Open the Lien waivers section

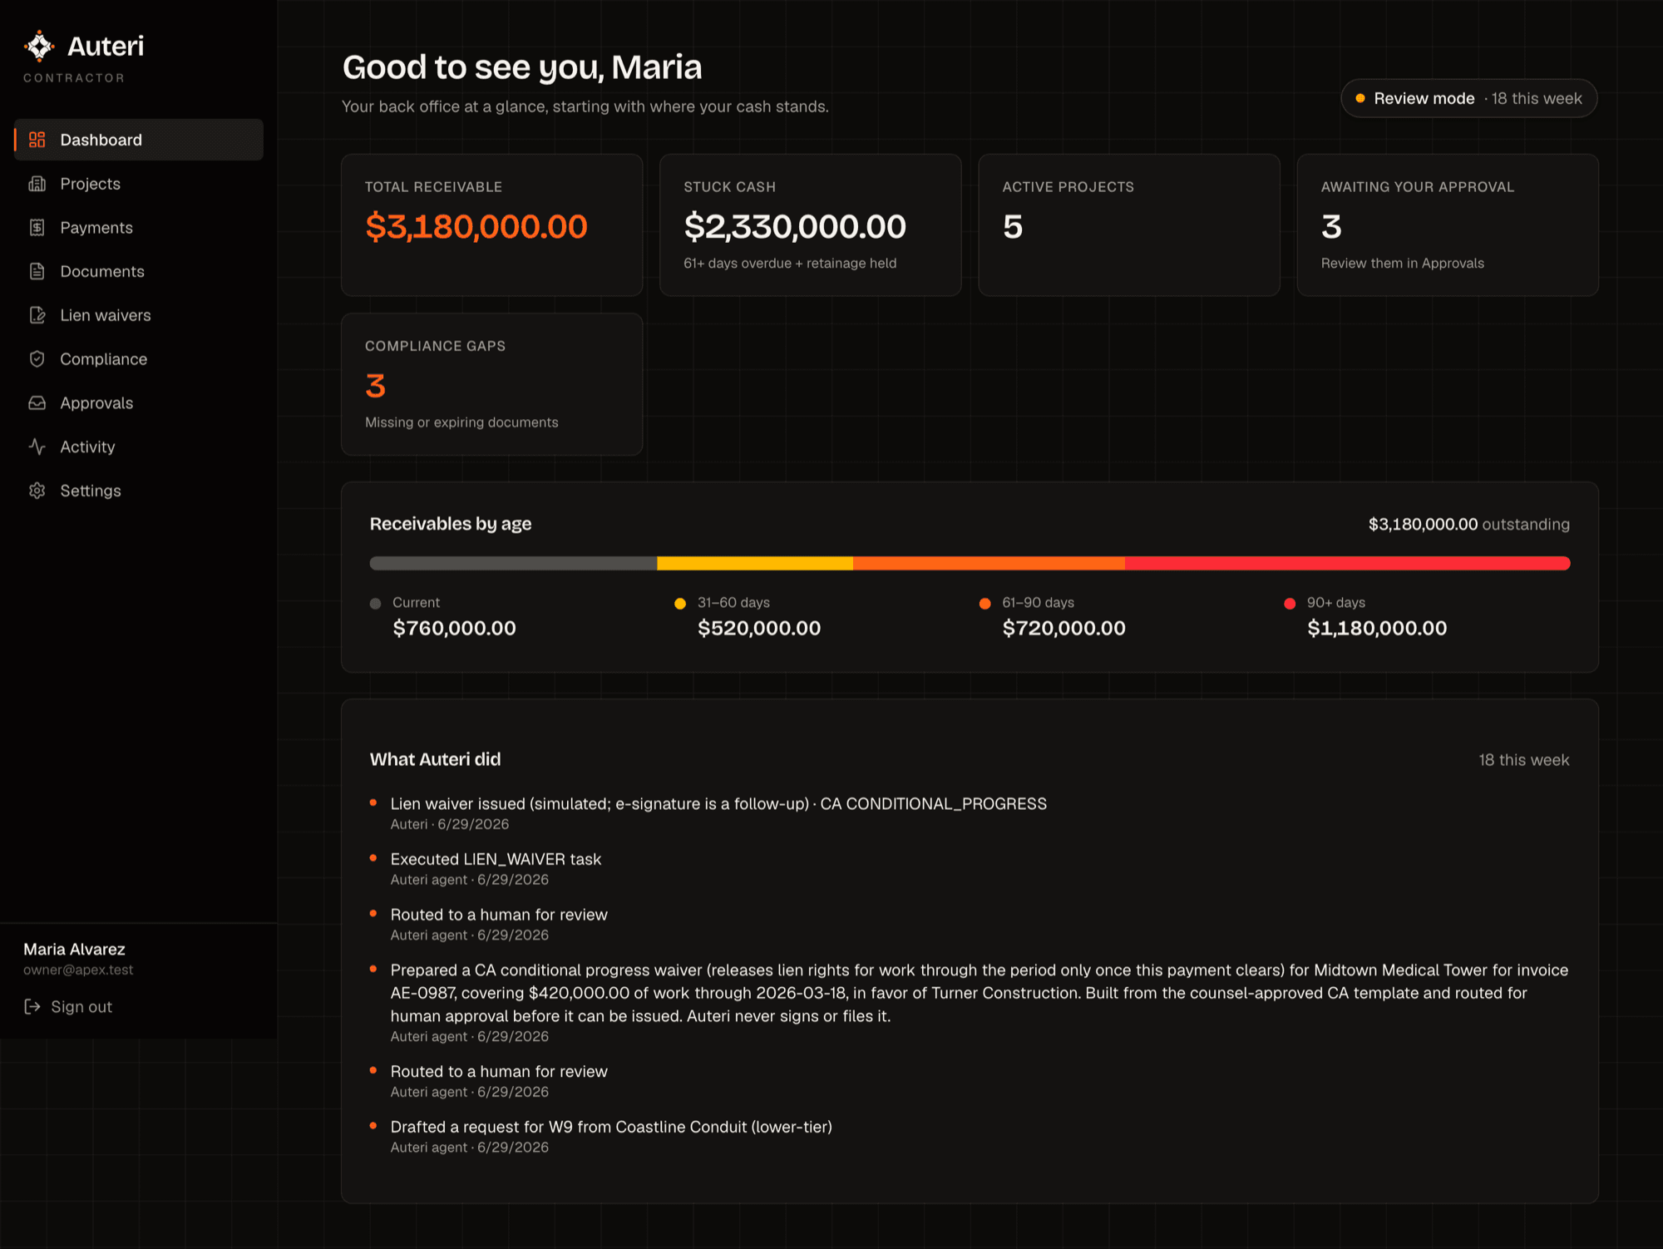click(x=139, y=315)
